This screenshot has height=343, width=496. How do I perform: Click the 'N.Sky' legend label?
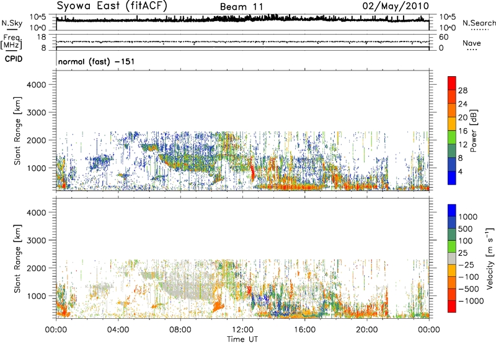pos(12,23)
